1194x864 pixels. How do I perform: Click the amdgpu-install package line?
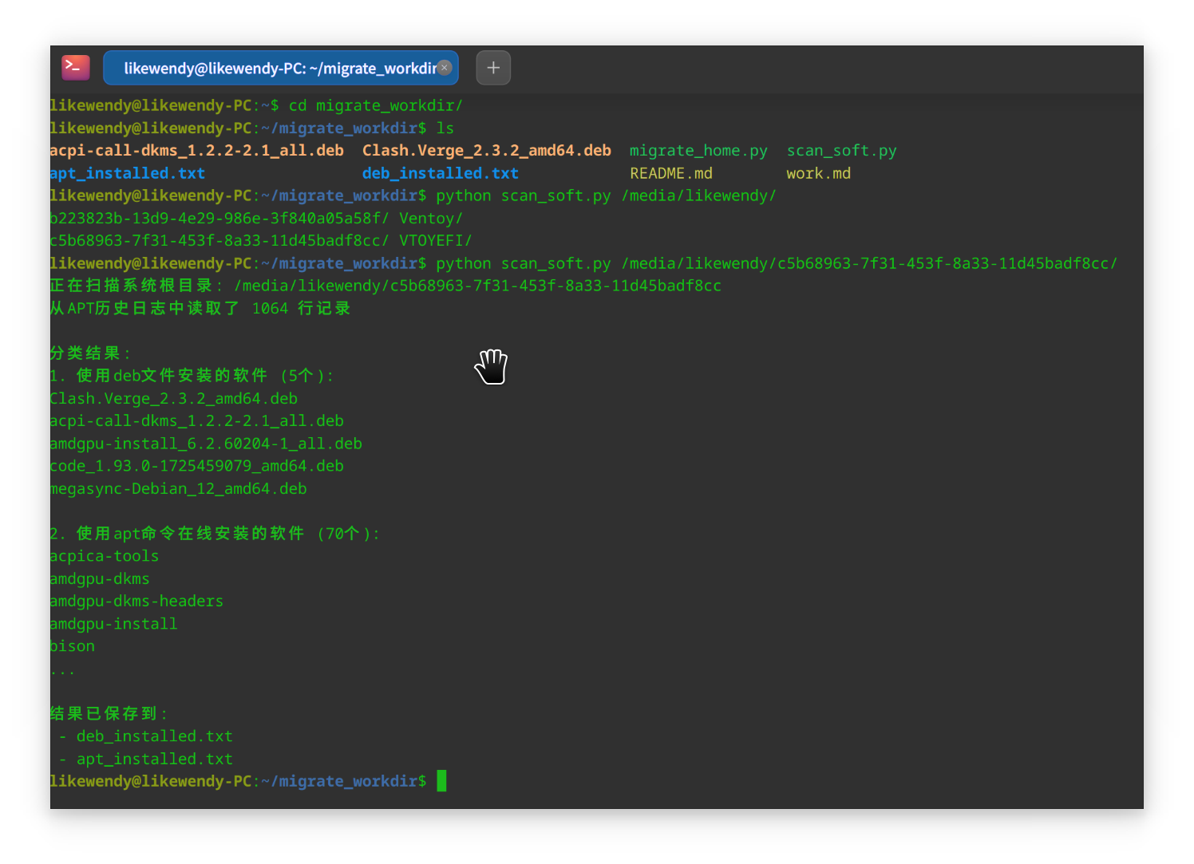[x=113, y=624]
